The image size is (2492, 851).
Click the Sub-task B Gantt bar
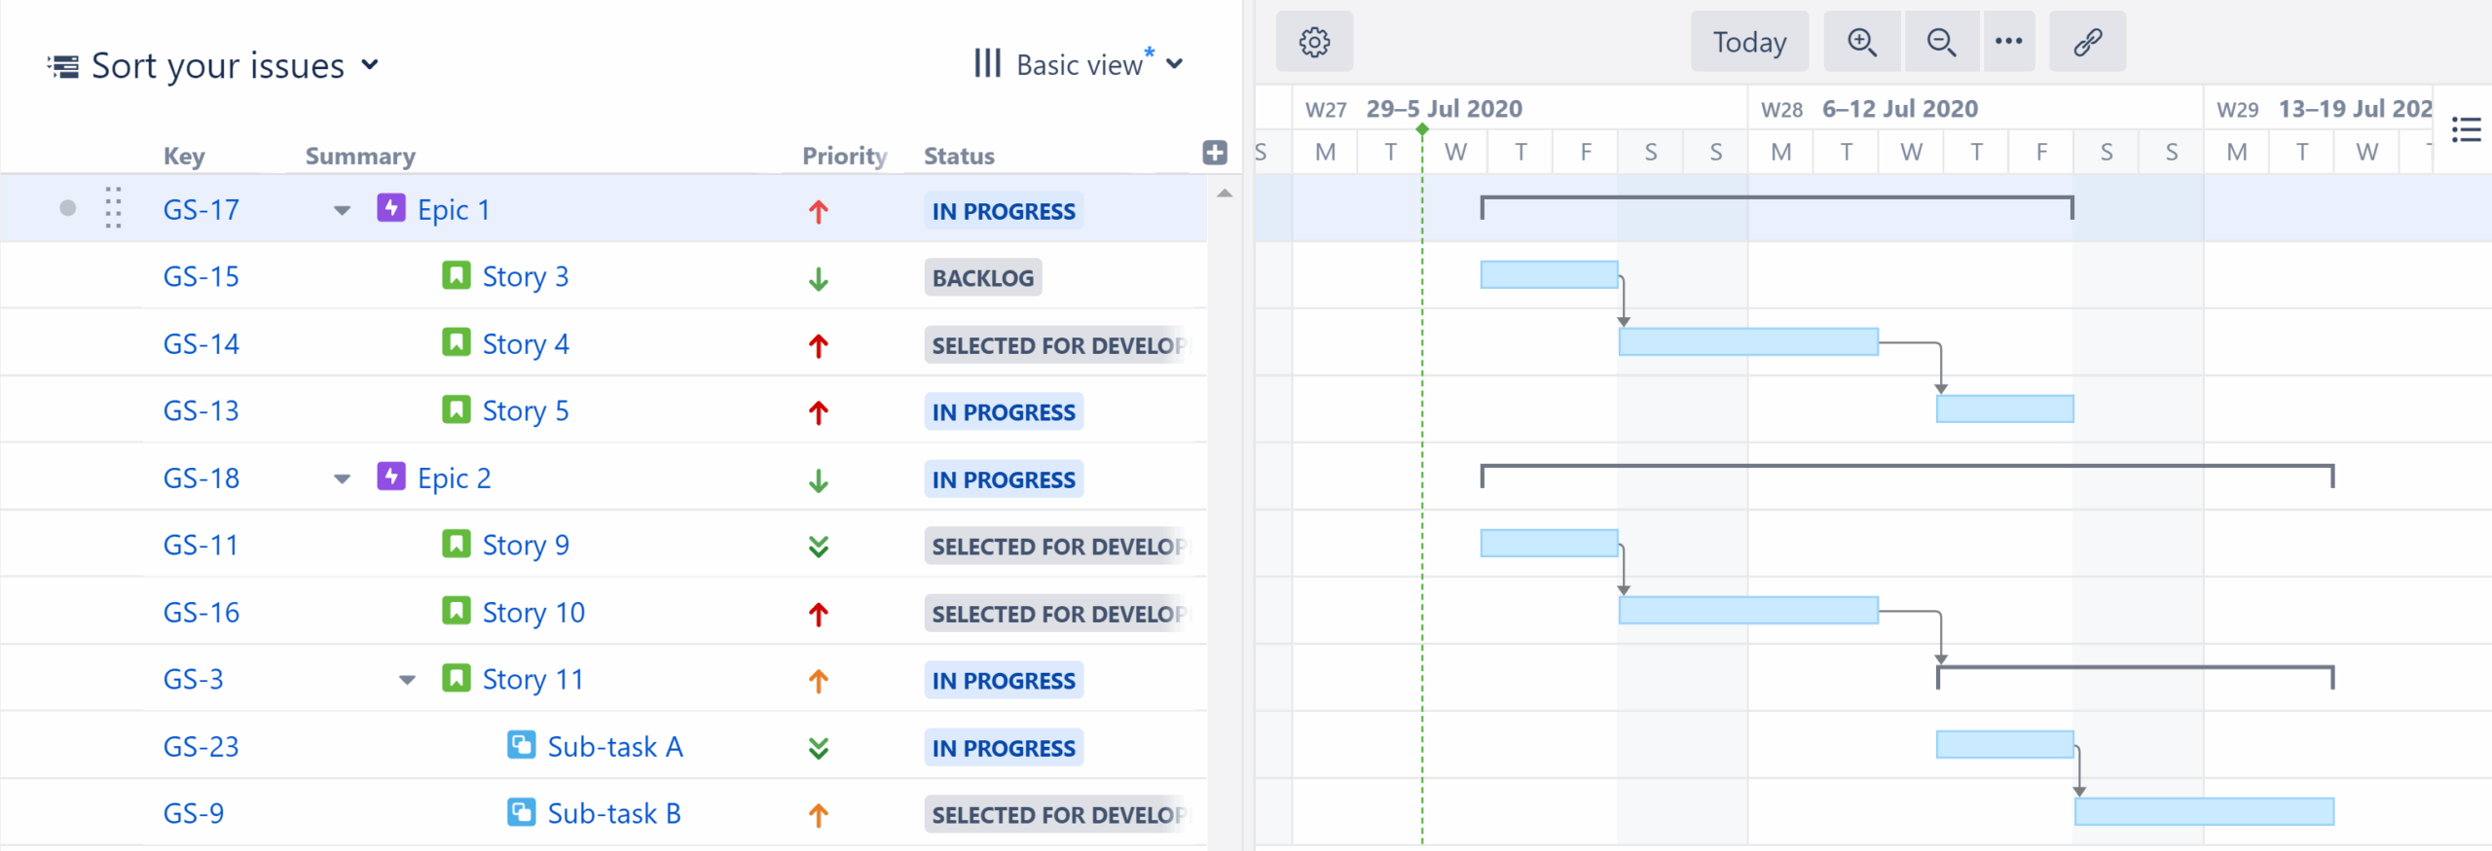coord(2204,811)
